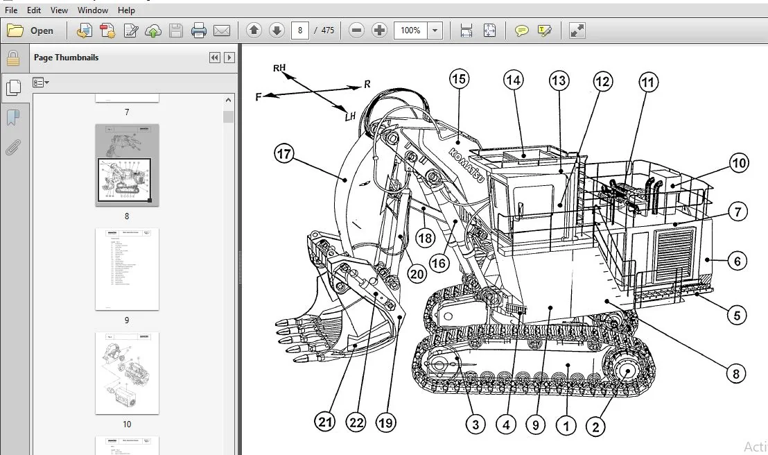
Task: Select the page 9 thumbnail
Action: pyautogui.click(x=127, y=269)
